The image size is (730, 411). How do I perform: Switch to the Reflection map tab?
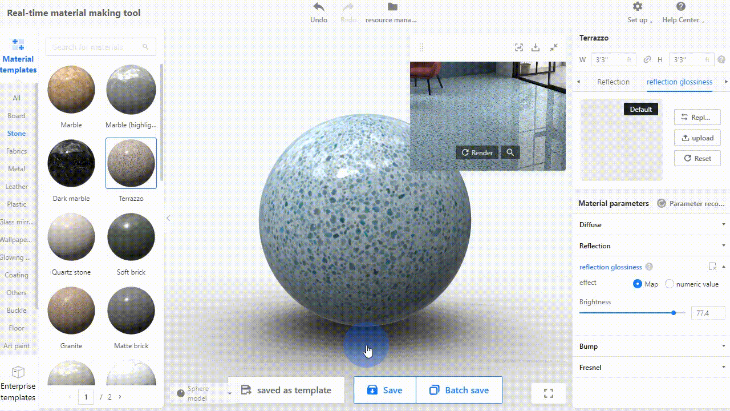point(613,82)
